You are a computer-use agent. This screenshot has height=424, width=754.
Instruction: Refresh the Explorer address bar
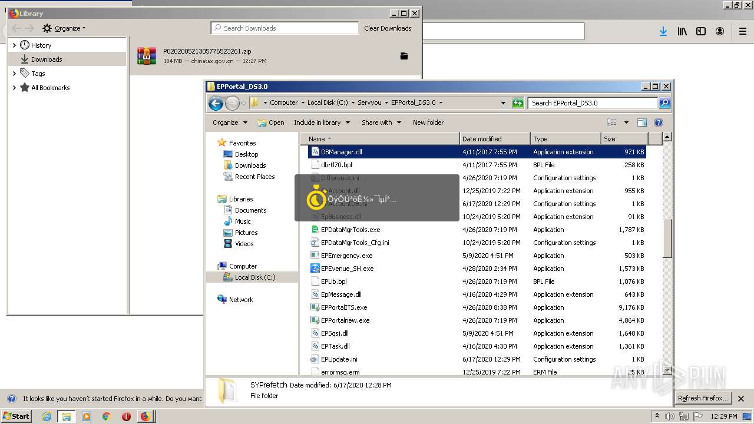pos(518,103)
